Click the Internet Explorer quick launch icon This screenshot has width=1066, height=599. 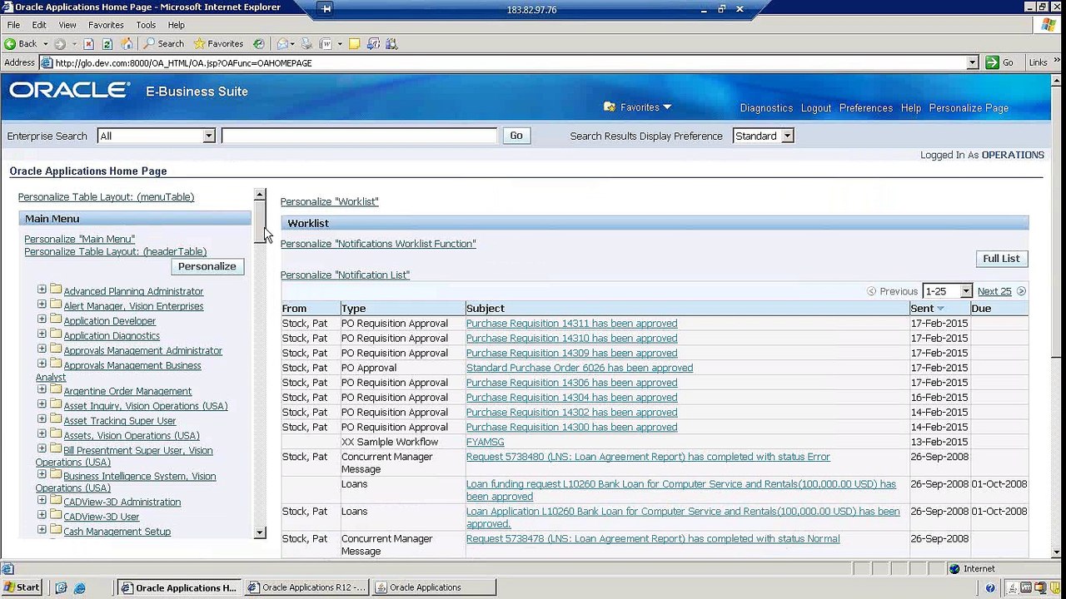click(80, 587)
